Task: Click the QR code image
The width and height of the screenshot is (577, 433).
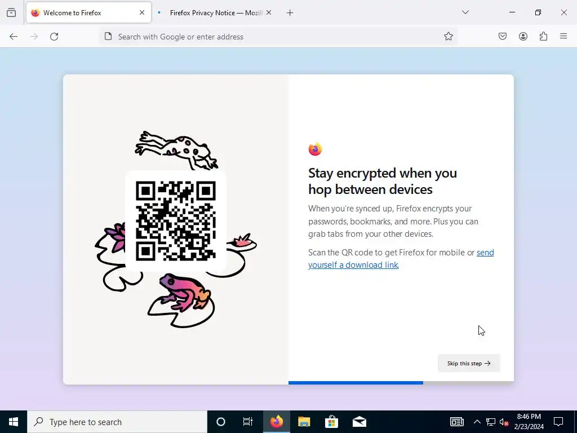Action: (176, 221)
